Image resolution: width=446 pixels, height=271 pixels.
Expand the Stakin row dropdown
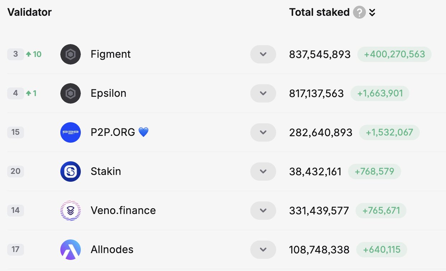[263, 171]
